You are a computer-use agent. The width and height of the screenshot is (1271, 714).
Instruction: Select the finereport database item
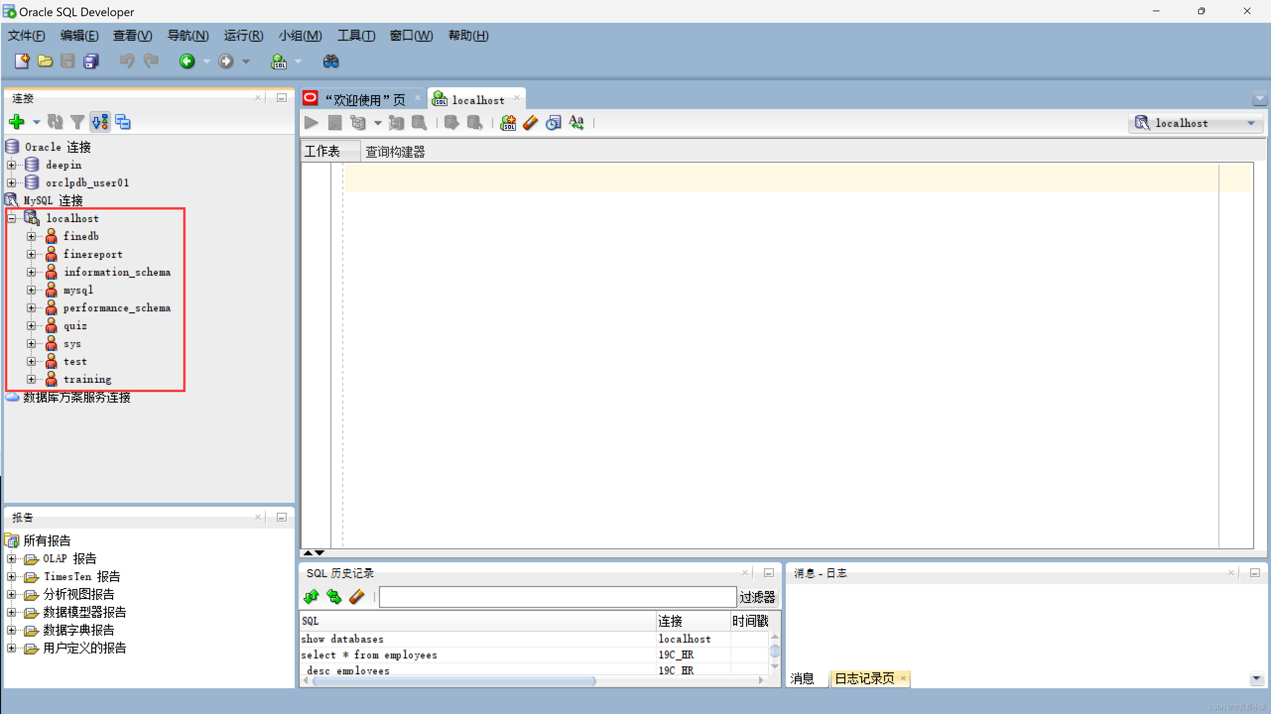pos(93,254)
